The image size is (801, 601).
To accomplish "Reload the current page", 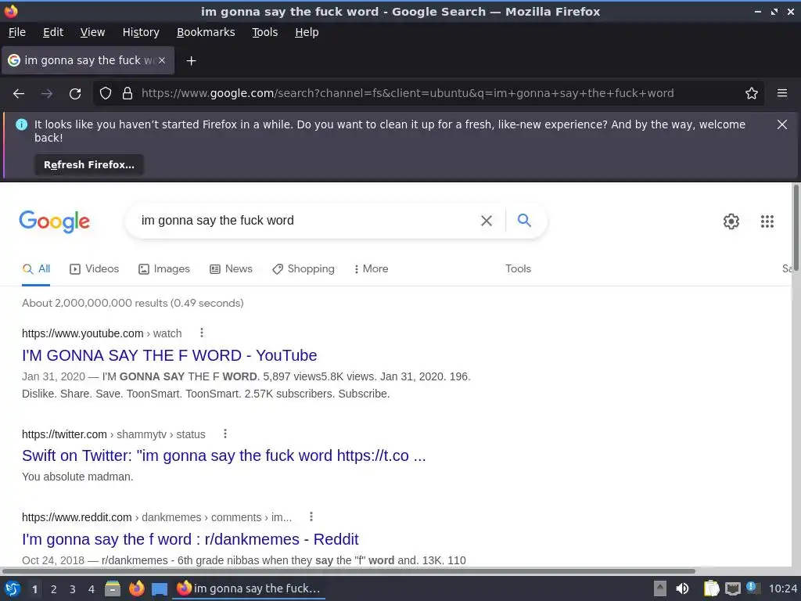I will point(75,94).
